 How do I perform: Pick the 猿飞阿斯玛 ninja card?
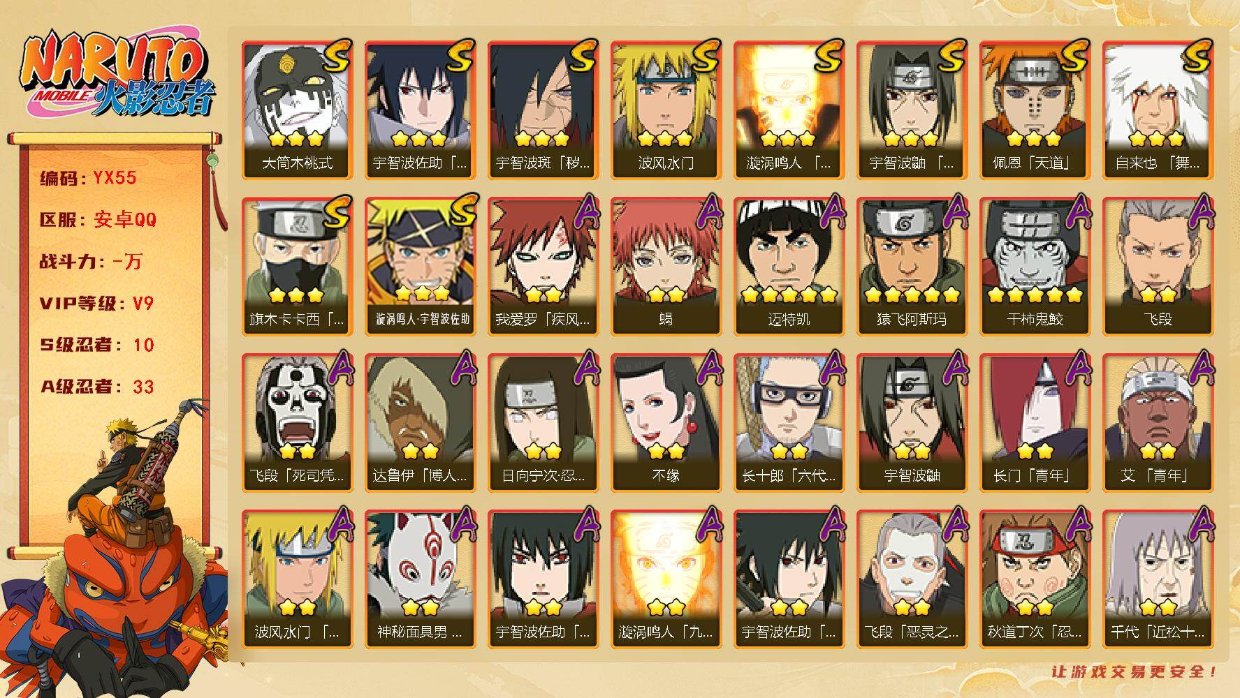pyautogui.click(x=912, y=267)
